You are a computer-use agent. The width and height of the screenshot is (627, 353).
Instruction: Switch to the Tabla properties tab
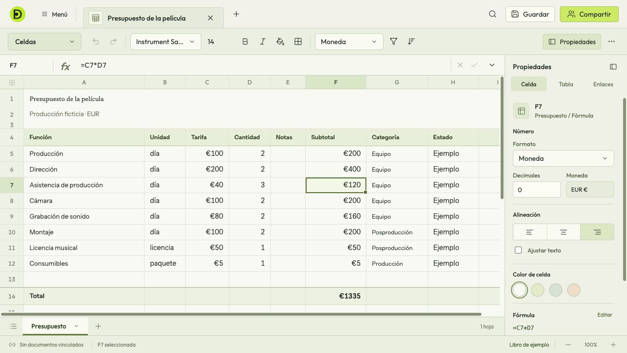coord(566,84)
